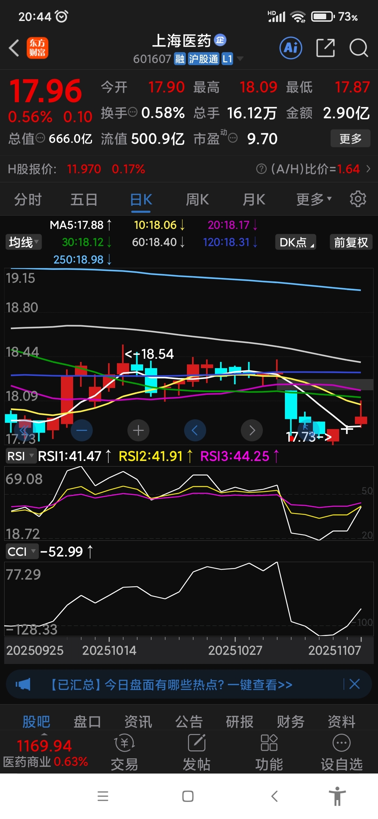The image size is (378, 819).
Task: Change the 前复权 adjustment setting
Action: pyautogui.click(x=351, y=242)
